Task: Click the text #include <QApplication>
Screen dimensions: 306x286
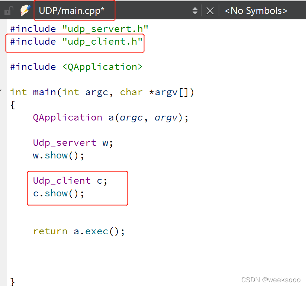Action: (x=76, y=67)
